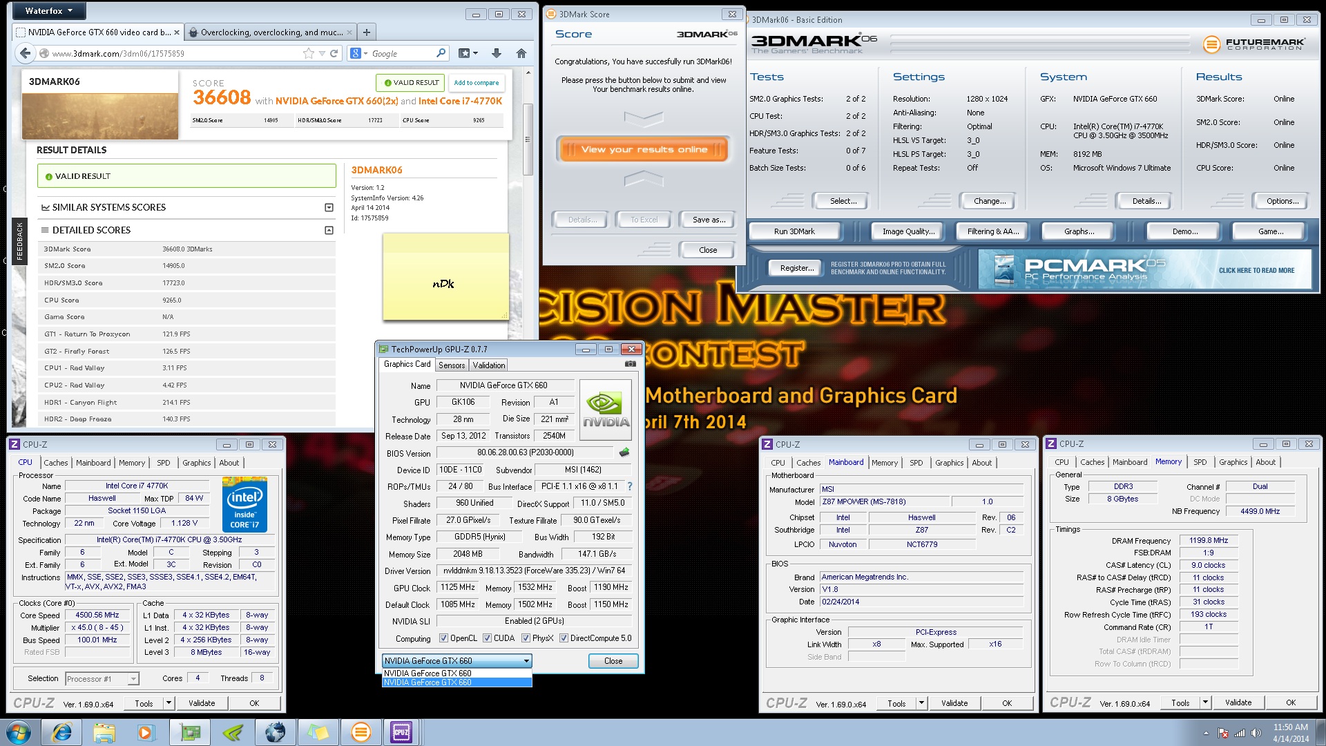Click the NVIDIA logo in GPU-Z
Image resolution: width=1326 pixels, height=746 pixels.
click(606, 410)
